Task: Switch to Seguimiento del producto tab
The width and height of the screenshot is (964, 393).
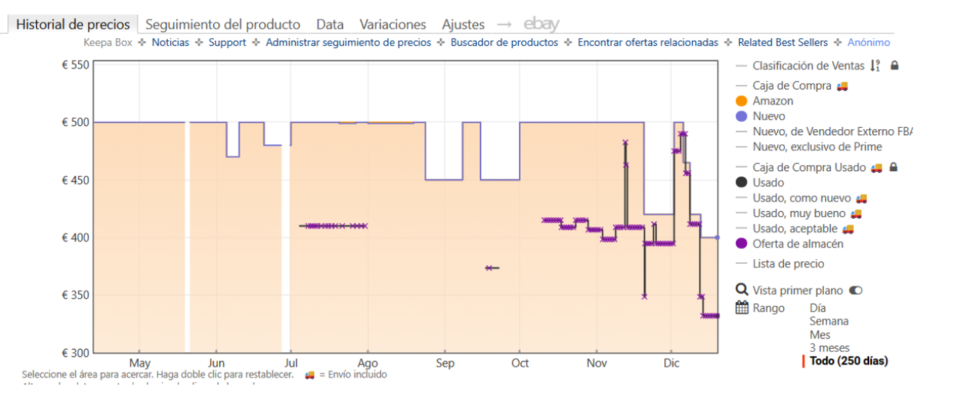Action: [222, 25]
